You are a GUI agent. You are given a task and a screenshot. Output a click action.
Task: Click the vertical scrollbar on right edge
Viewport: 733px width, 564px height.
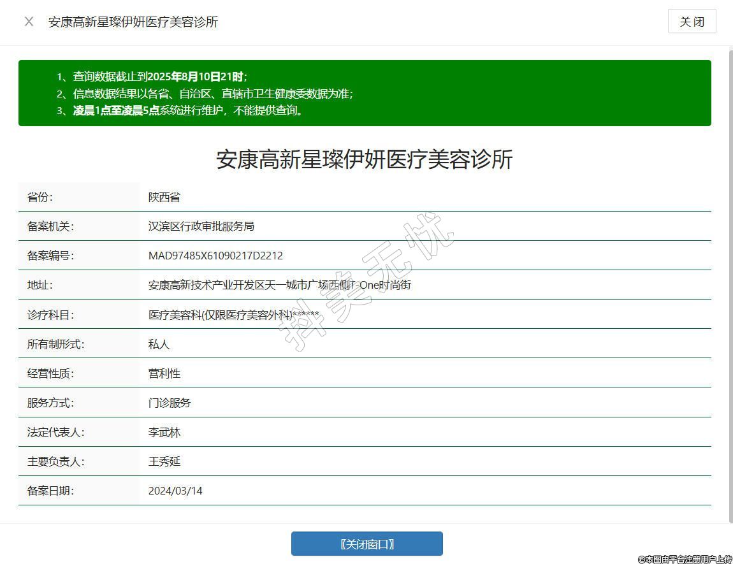pyautogui.click(x=730, y=280)
